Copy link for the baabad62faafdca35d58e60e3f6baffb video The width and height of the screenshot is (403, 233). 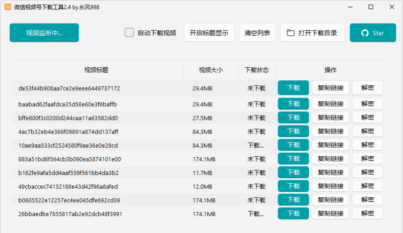[x=330, y=104]
